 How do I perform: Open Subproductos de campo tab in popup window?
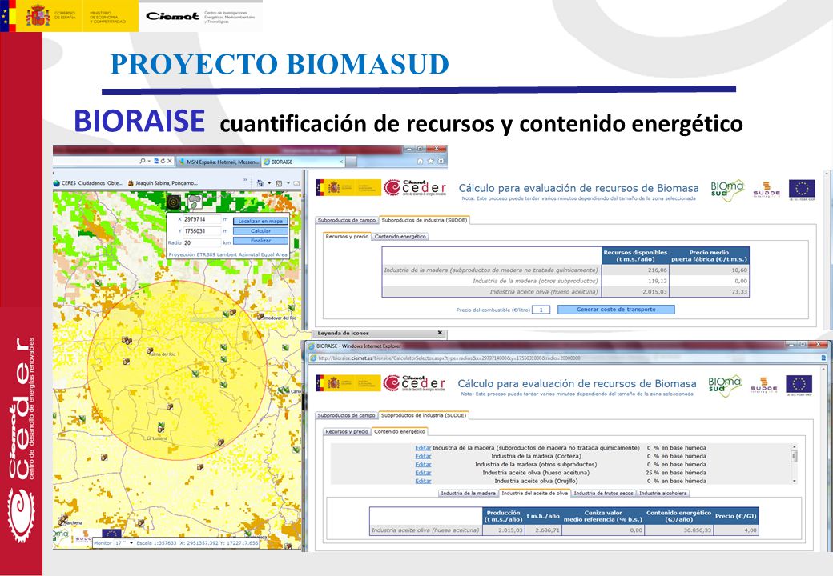[x=346, y=415]
